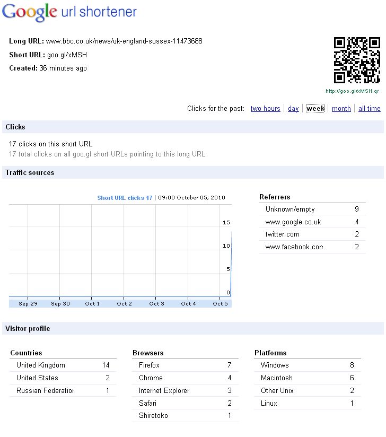386x437 pixels.
Task: Click the Linux platform row
Action: click(308, 403)
